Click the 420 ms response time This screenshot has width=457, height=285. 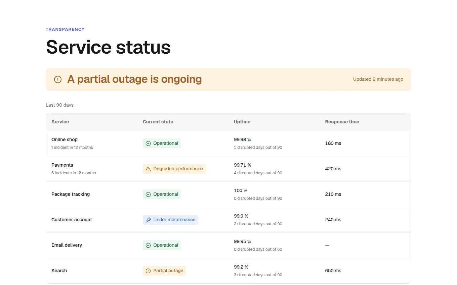(333, 169)
